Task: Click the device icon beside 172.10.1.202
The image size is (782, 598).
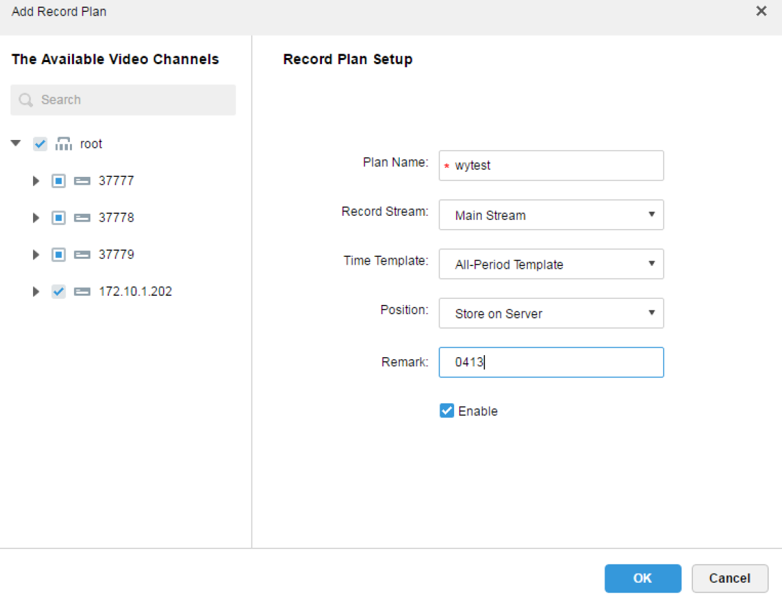Action: point(82,292)
